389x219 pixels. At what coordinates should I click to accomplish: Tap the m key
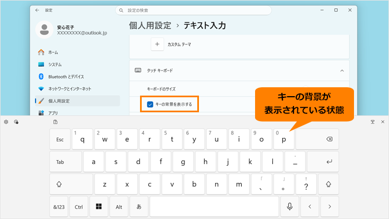[239, 185]
